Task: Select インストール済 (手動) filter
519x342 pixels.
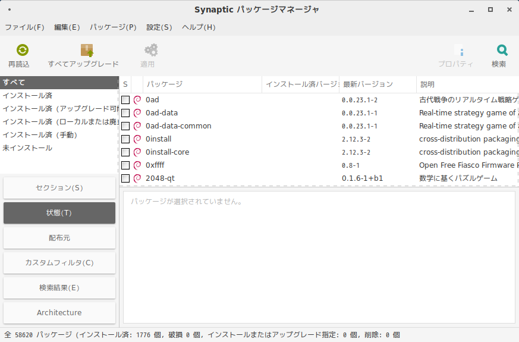Action: [x=59, y=135]
